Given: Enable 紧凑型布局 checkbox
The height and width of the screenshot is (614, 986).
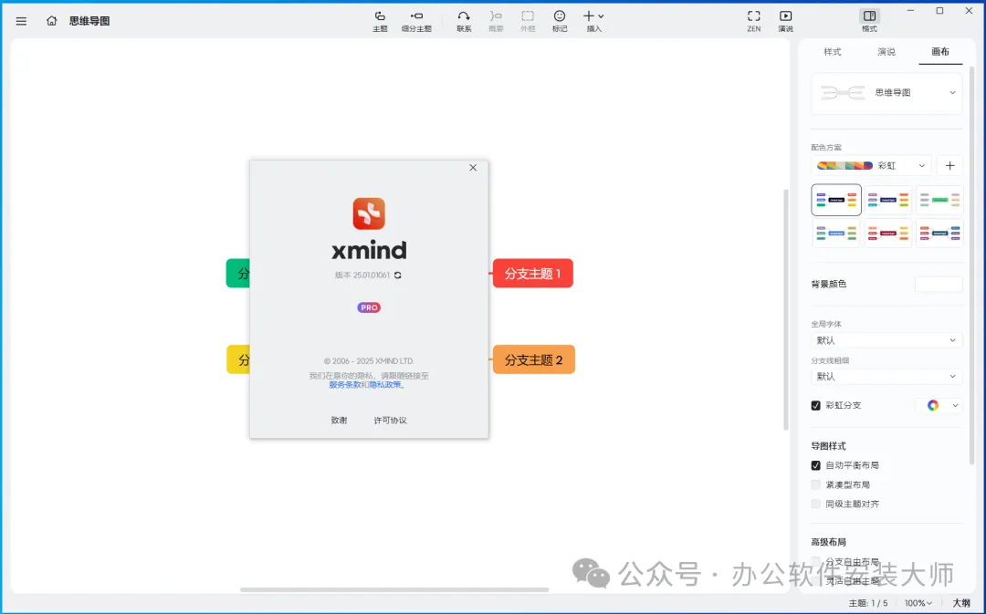Looking at the screenshot, I should (815, 484).
